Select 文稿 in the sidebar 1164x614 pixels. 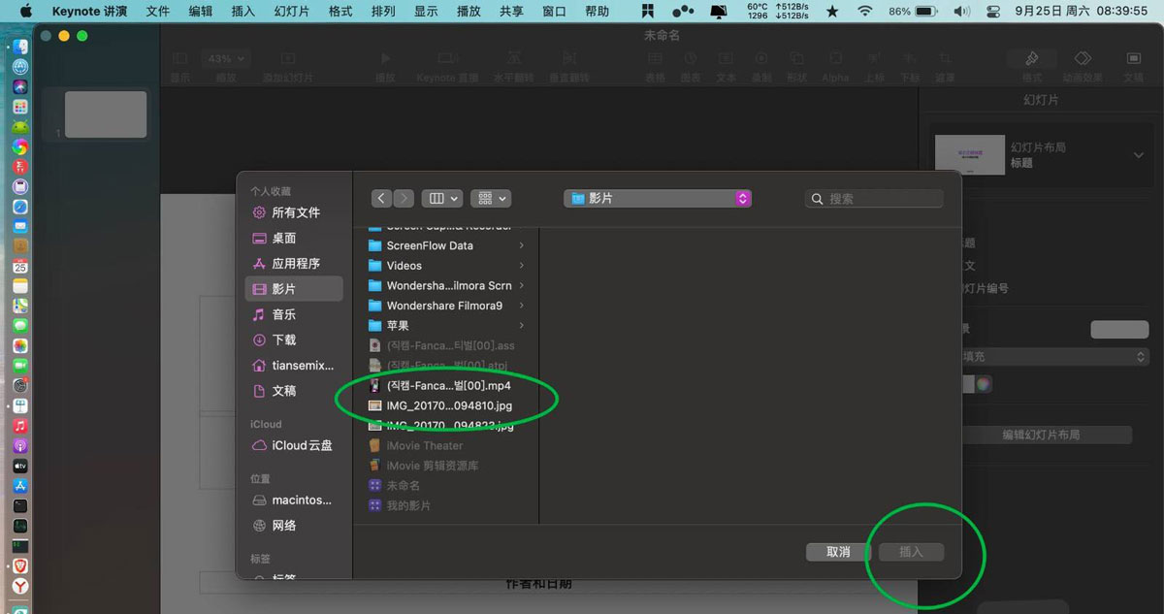(x=294, y=391)
